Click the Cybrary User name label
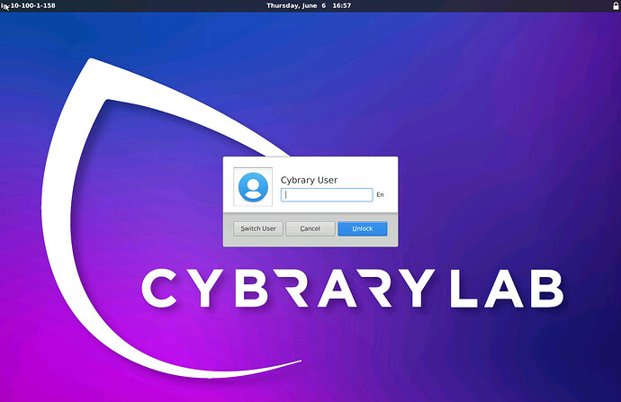The width and height of the screenshot is (621, 402). coord(309,180)
